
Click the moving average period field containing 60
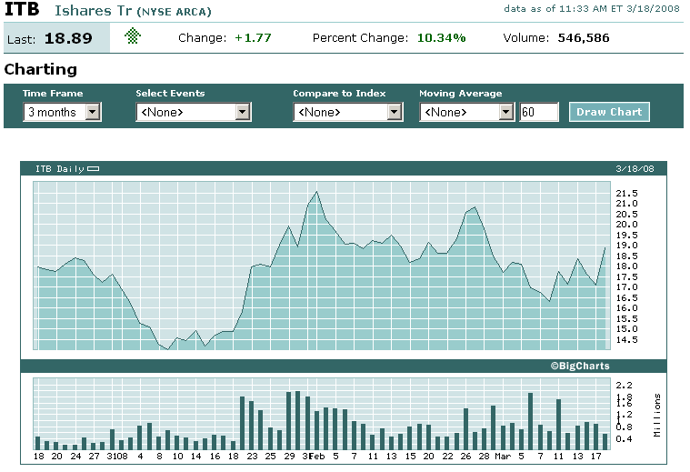pyautogui.click(x=539, y=112)
